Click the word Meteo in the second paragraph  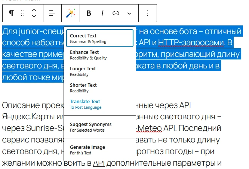150,128
